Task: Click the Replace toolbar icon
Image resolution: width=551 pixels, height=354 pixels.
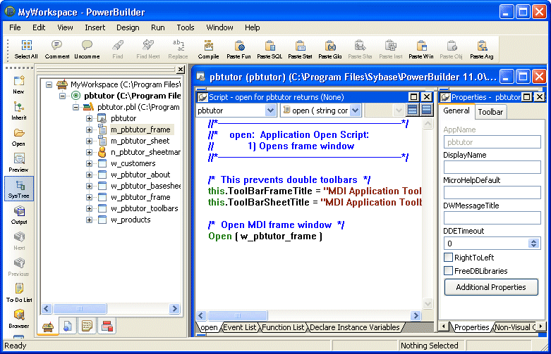Action: pyautogui.click(x=178, y=49)
